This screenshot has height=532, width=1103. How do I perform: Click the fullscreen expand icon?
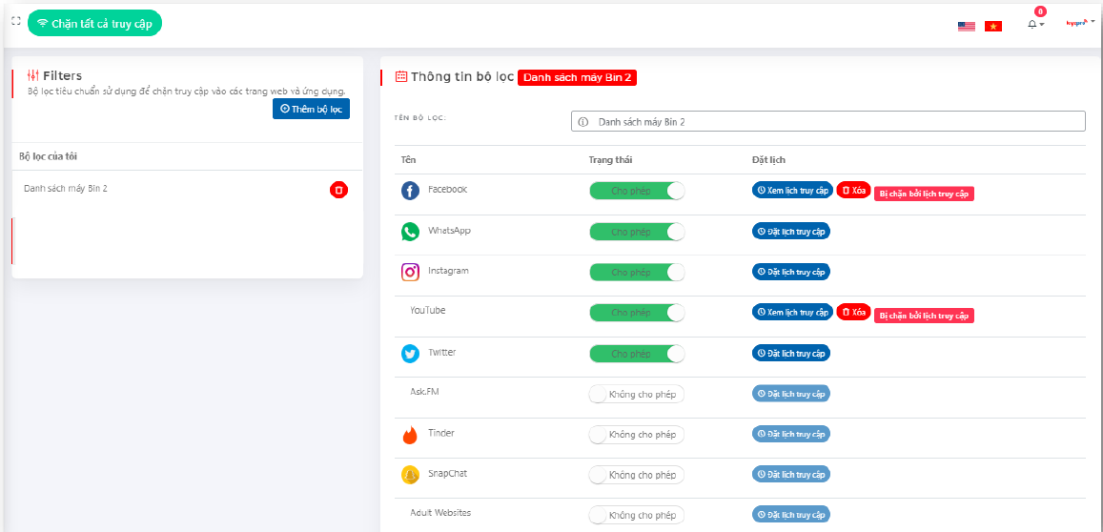[x=16, y=21]
